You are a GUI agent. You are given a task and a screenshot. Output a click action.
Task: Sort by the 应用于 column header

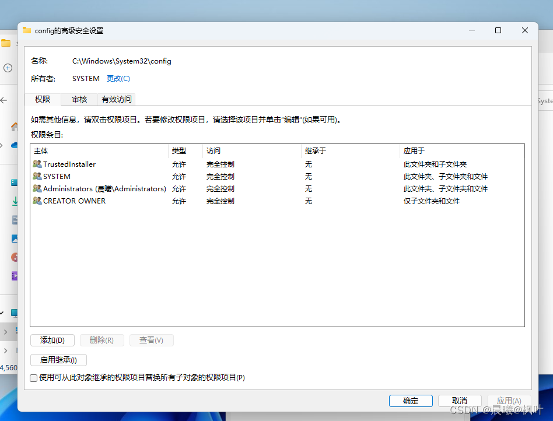[x=462, y=151]
